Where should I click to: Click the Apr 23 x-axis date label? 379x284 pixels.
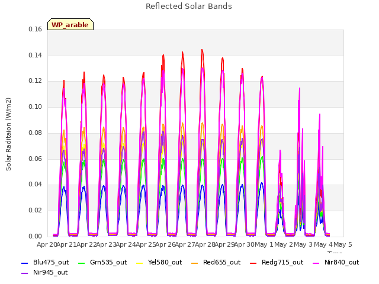pyautogui.click(x=106, y=244)
